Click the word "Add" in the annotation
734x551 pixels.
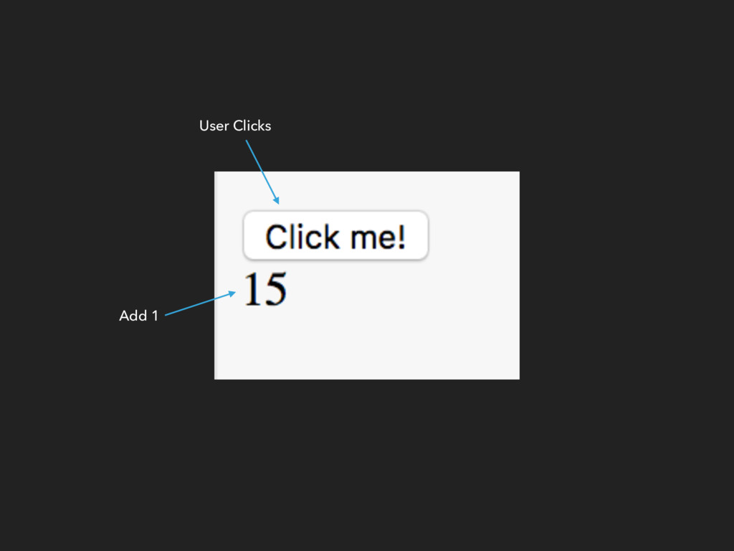(133, 316)
